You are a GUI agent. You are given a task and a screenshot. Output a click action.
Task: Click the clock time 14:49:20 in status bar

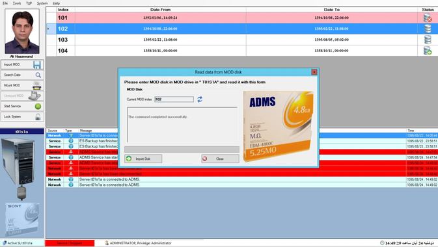pyautogui.click(x=394, y=243)
